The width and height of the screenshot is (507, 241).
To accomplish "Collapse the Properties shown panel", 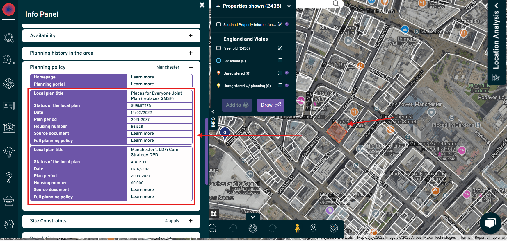I will pos(218,6).
